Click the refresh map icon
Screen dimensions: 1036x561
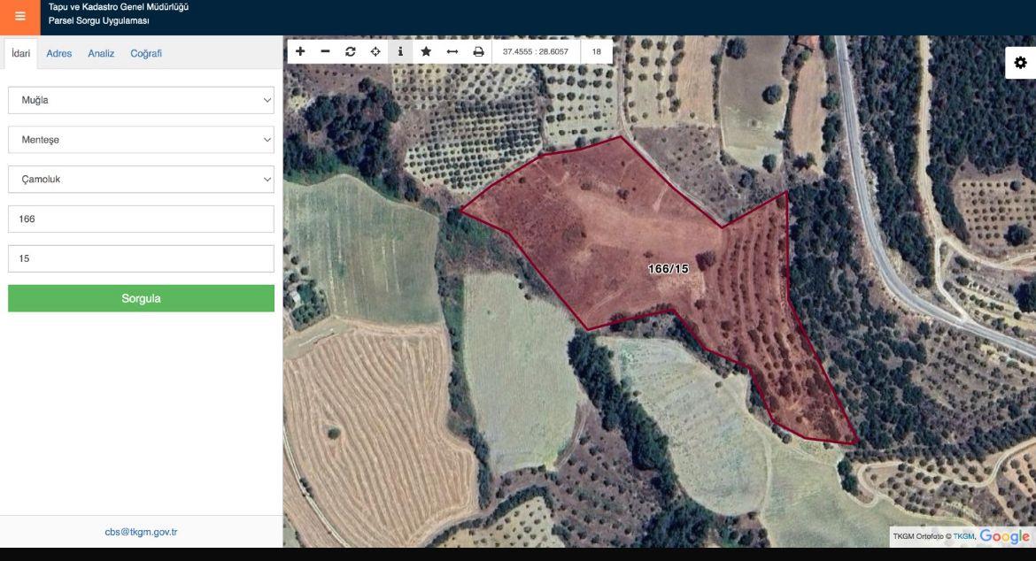tap(351, 51)
